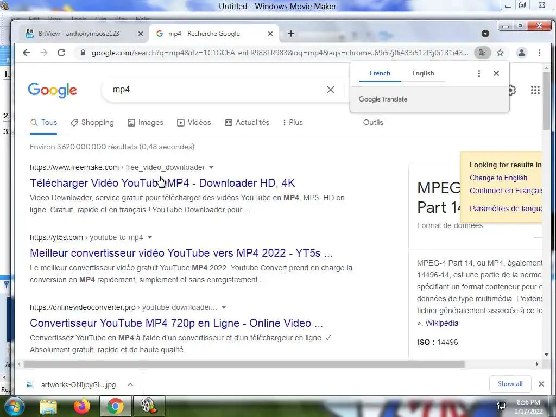This screenshot has width=556, height=417.
Task: Open the Wikipédia link in knowledge panel
Action: coord(442,323)
